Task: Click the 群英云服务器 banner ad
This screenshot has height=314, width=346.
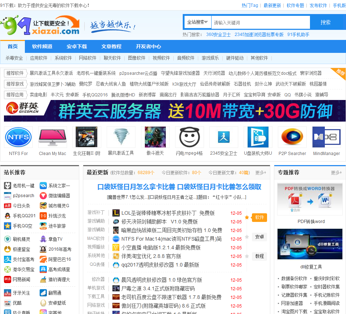Action: point(174,111)
